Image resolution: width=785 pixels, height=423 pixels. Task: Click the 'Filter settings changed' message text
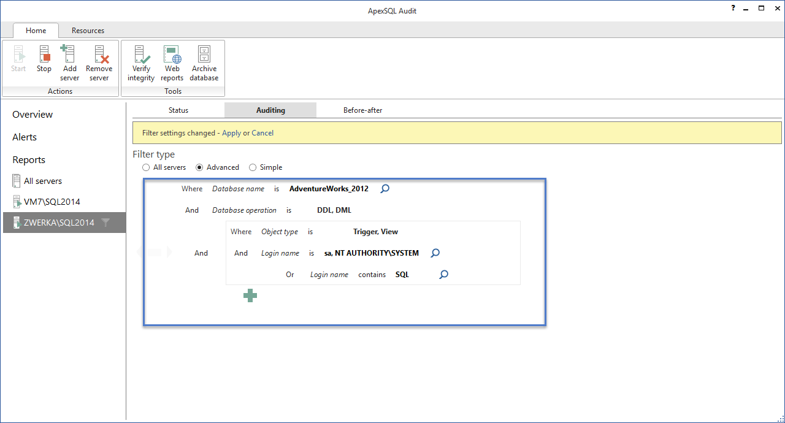(x=178, y=133)
